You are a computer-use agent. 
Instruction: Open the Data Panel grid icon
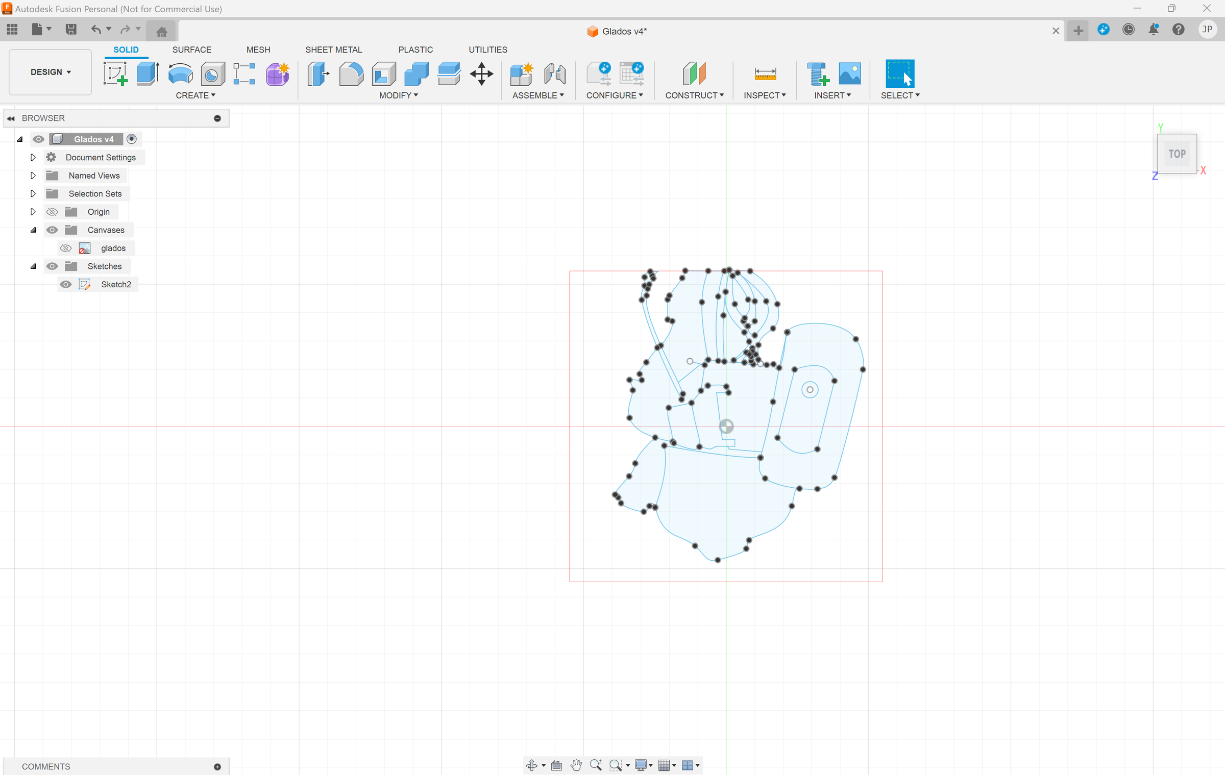(x=12, y=29)
